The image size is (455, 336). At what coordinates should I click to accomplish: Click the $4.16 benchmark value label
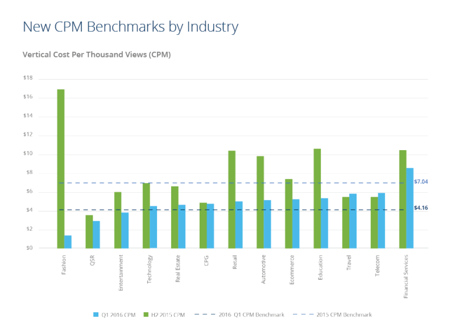pos(421,208)
